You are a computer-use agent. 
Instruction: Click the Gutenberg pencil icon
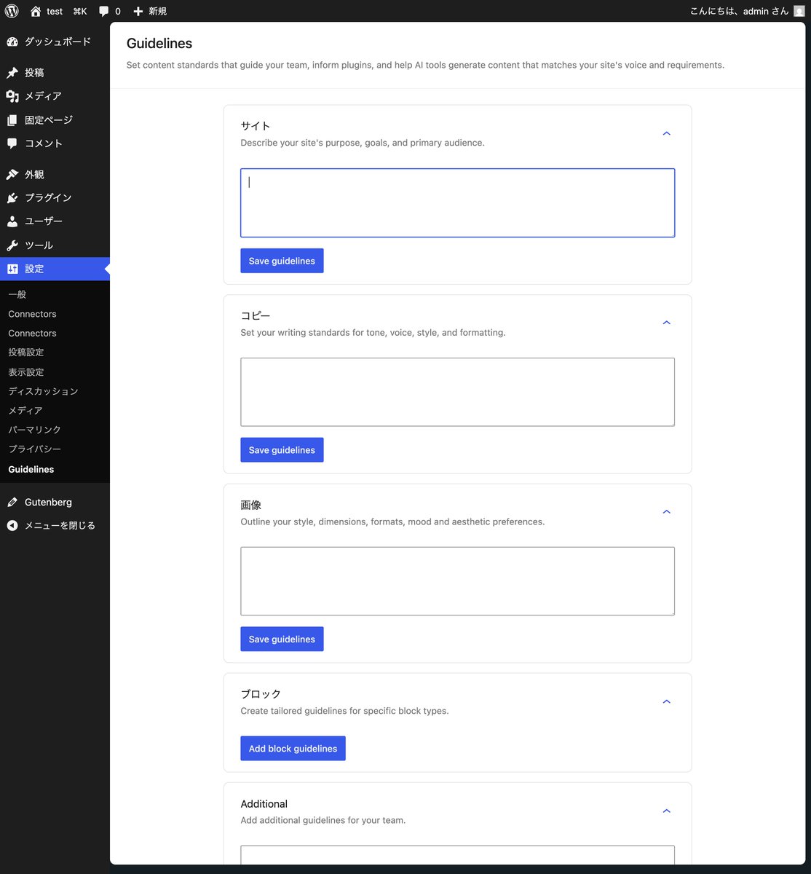click(12, 503)
